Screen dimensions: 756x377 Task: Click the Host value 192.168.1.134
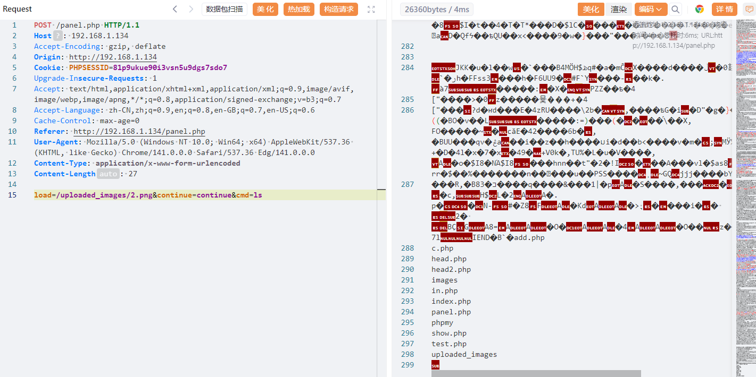point(99,36)
